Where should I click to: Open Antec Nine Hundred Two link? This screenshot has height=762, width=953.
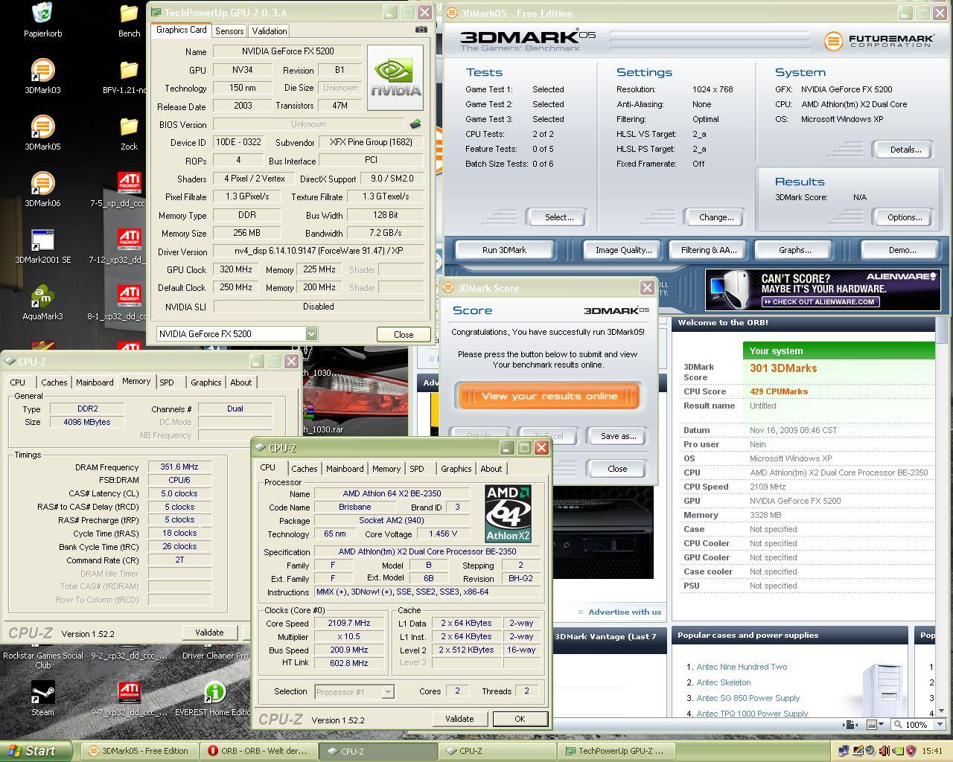pos(742,667)
